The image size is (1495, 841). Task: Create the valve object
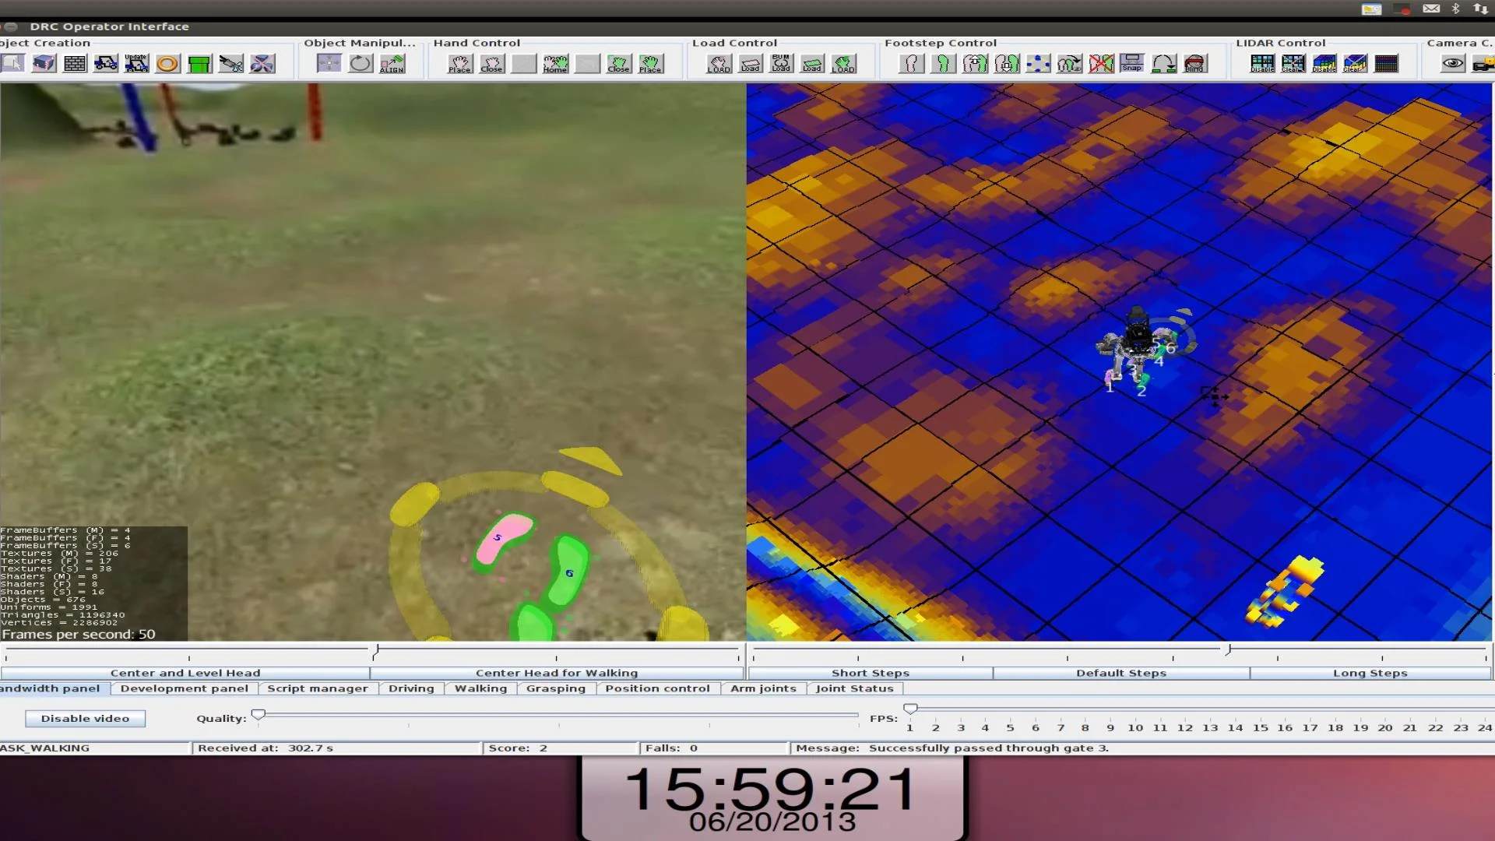coord(262,63)
